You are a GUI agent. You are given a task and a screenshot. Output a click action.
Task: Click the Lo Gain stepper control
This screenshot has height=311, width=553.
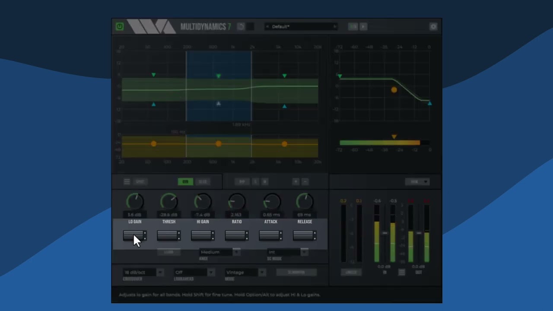click(135, 235)
